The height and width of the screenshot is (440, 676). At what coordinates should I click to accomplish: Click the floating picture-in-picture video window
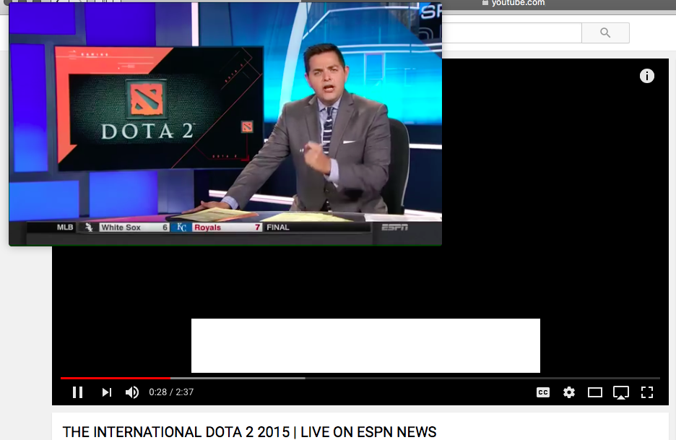(x=225, y=124)
